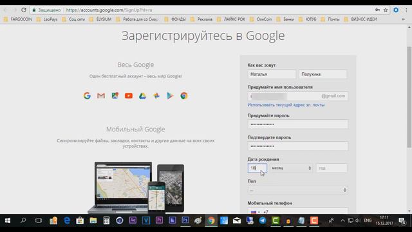412x232 pixels.
Task: Click the Google Drive icon
Action: (142, 96)
